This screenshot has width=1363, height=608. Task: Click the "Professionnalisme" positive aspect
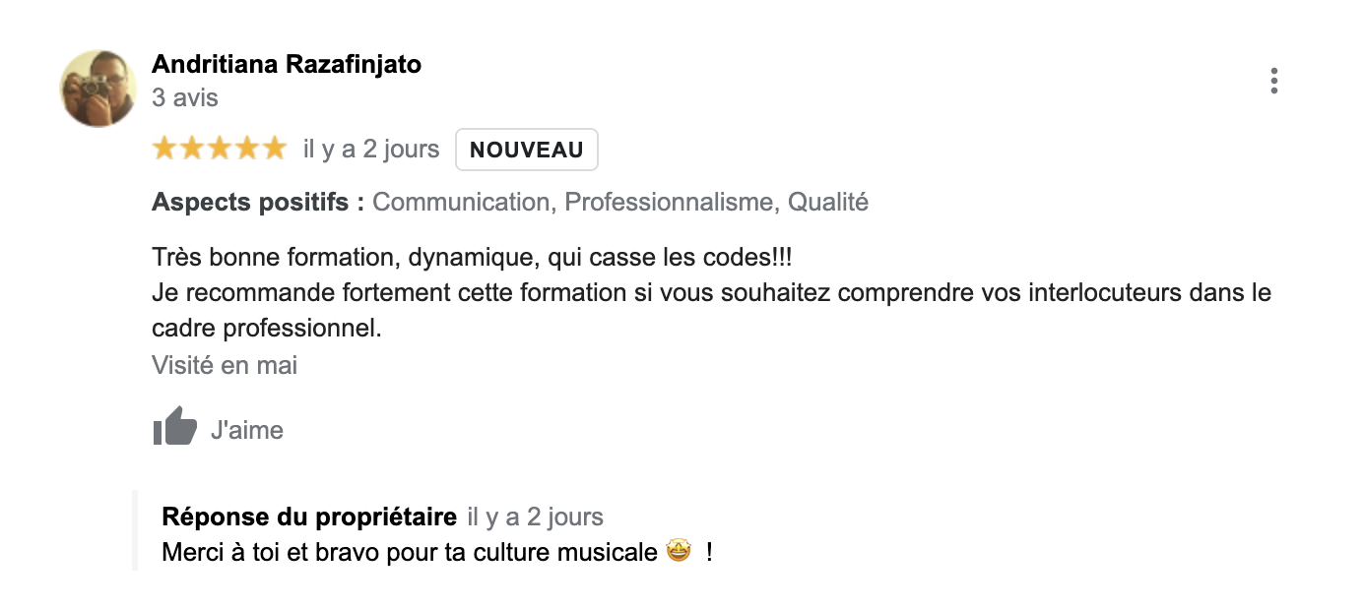[669, 203]
